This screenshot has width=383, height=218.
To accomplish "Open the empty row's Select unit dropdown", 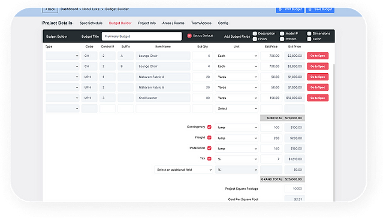I will (236, 108).
